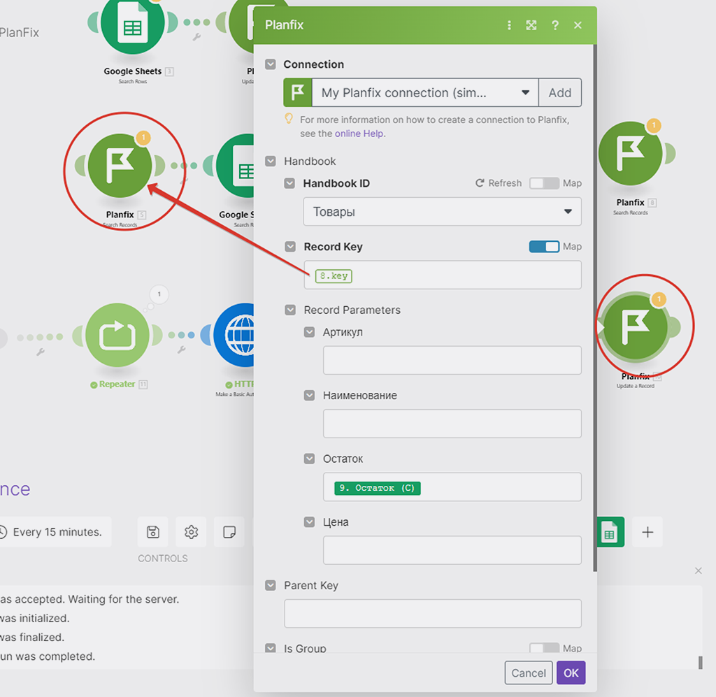Collapse the Наименование parameter
Viewport: 716px width, 697px height.
point(309,395)
